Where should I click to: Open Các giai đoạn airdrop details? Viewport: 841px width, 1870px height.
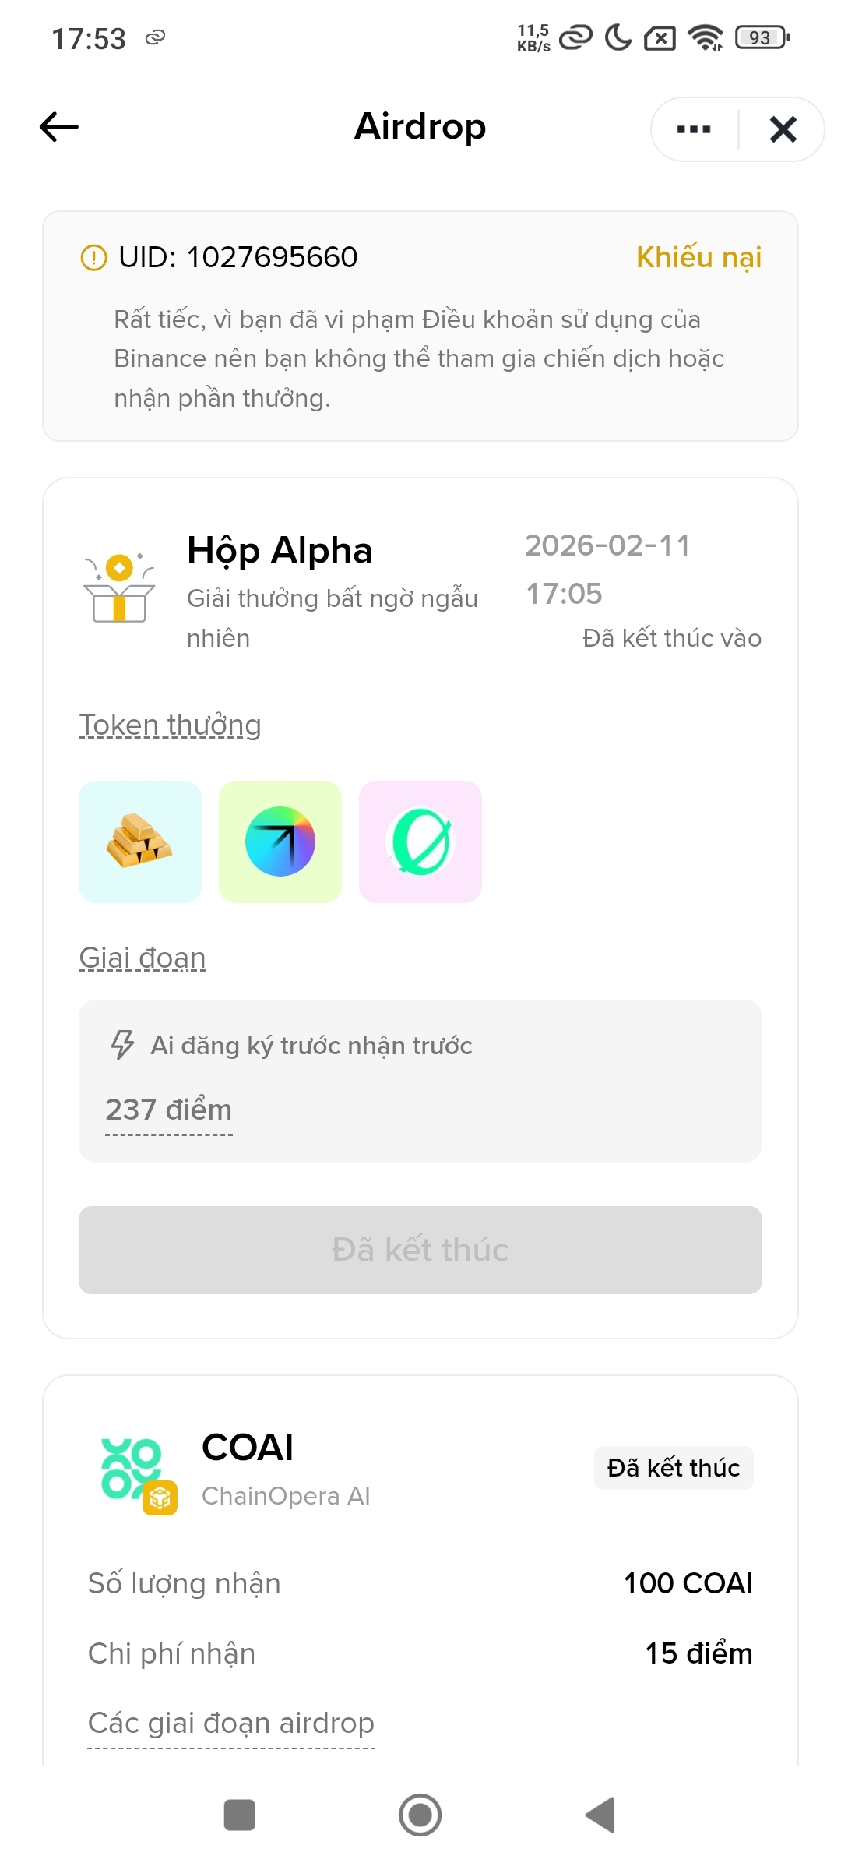[231, 1724]
